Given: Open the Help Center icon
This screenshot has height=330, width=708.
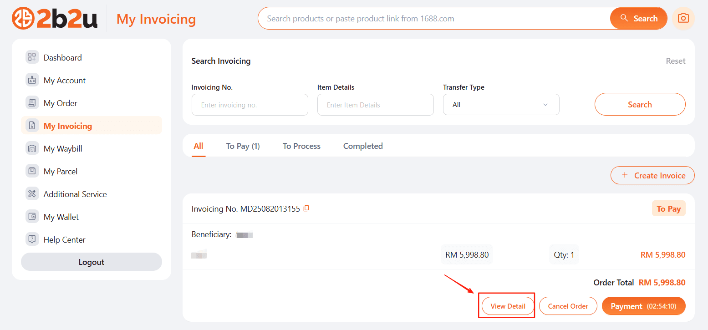Looking at the screenshot, I should 32,239.
